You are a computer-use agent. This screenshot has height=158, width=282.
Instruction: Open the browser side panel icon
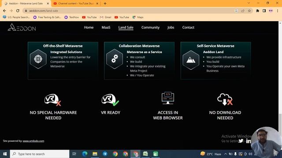click(264, 11)
